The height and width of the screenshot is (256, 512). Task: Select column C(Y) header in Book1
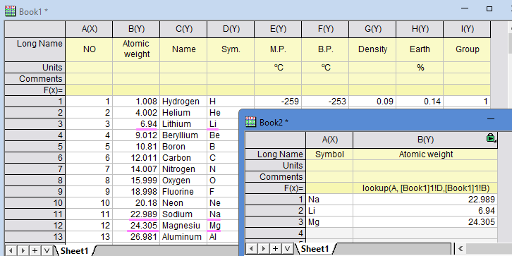click(183, 30)
